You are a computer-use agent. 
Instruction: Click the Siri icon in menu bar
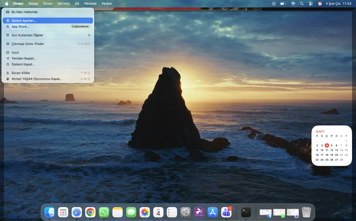pyautogui.click(x=320, y=4)
